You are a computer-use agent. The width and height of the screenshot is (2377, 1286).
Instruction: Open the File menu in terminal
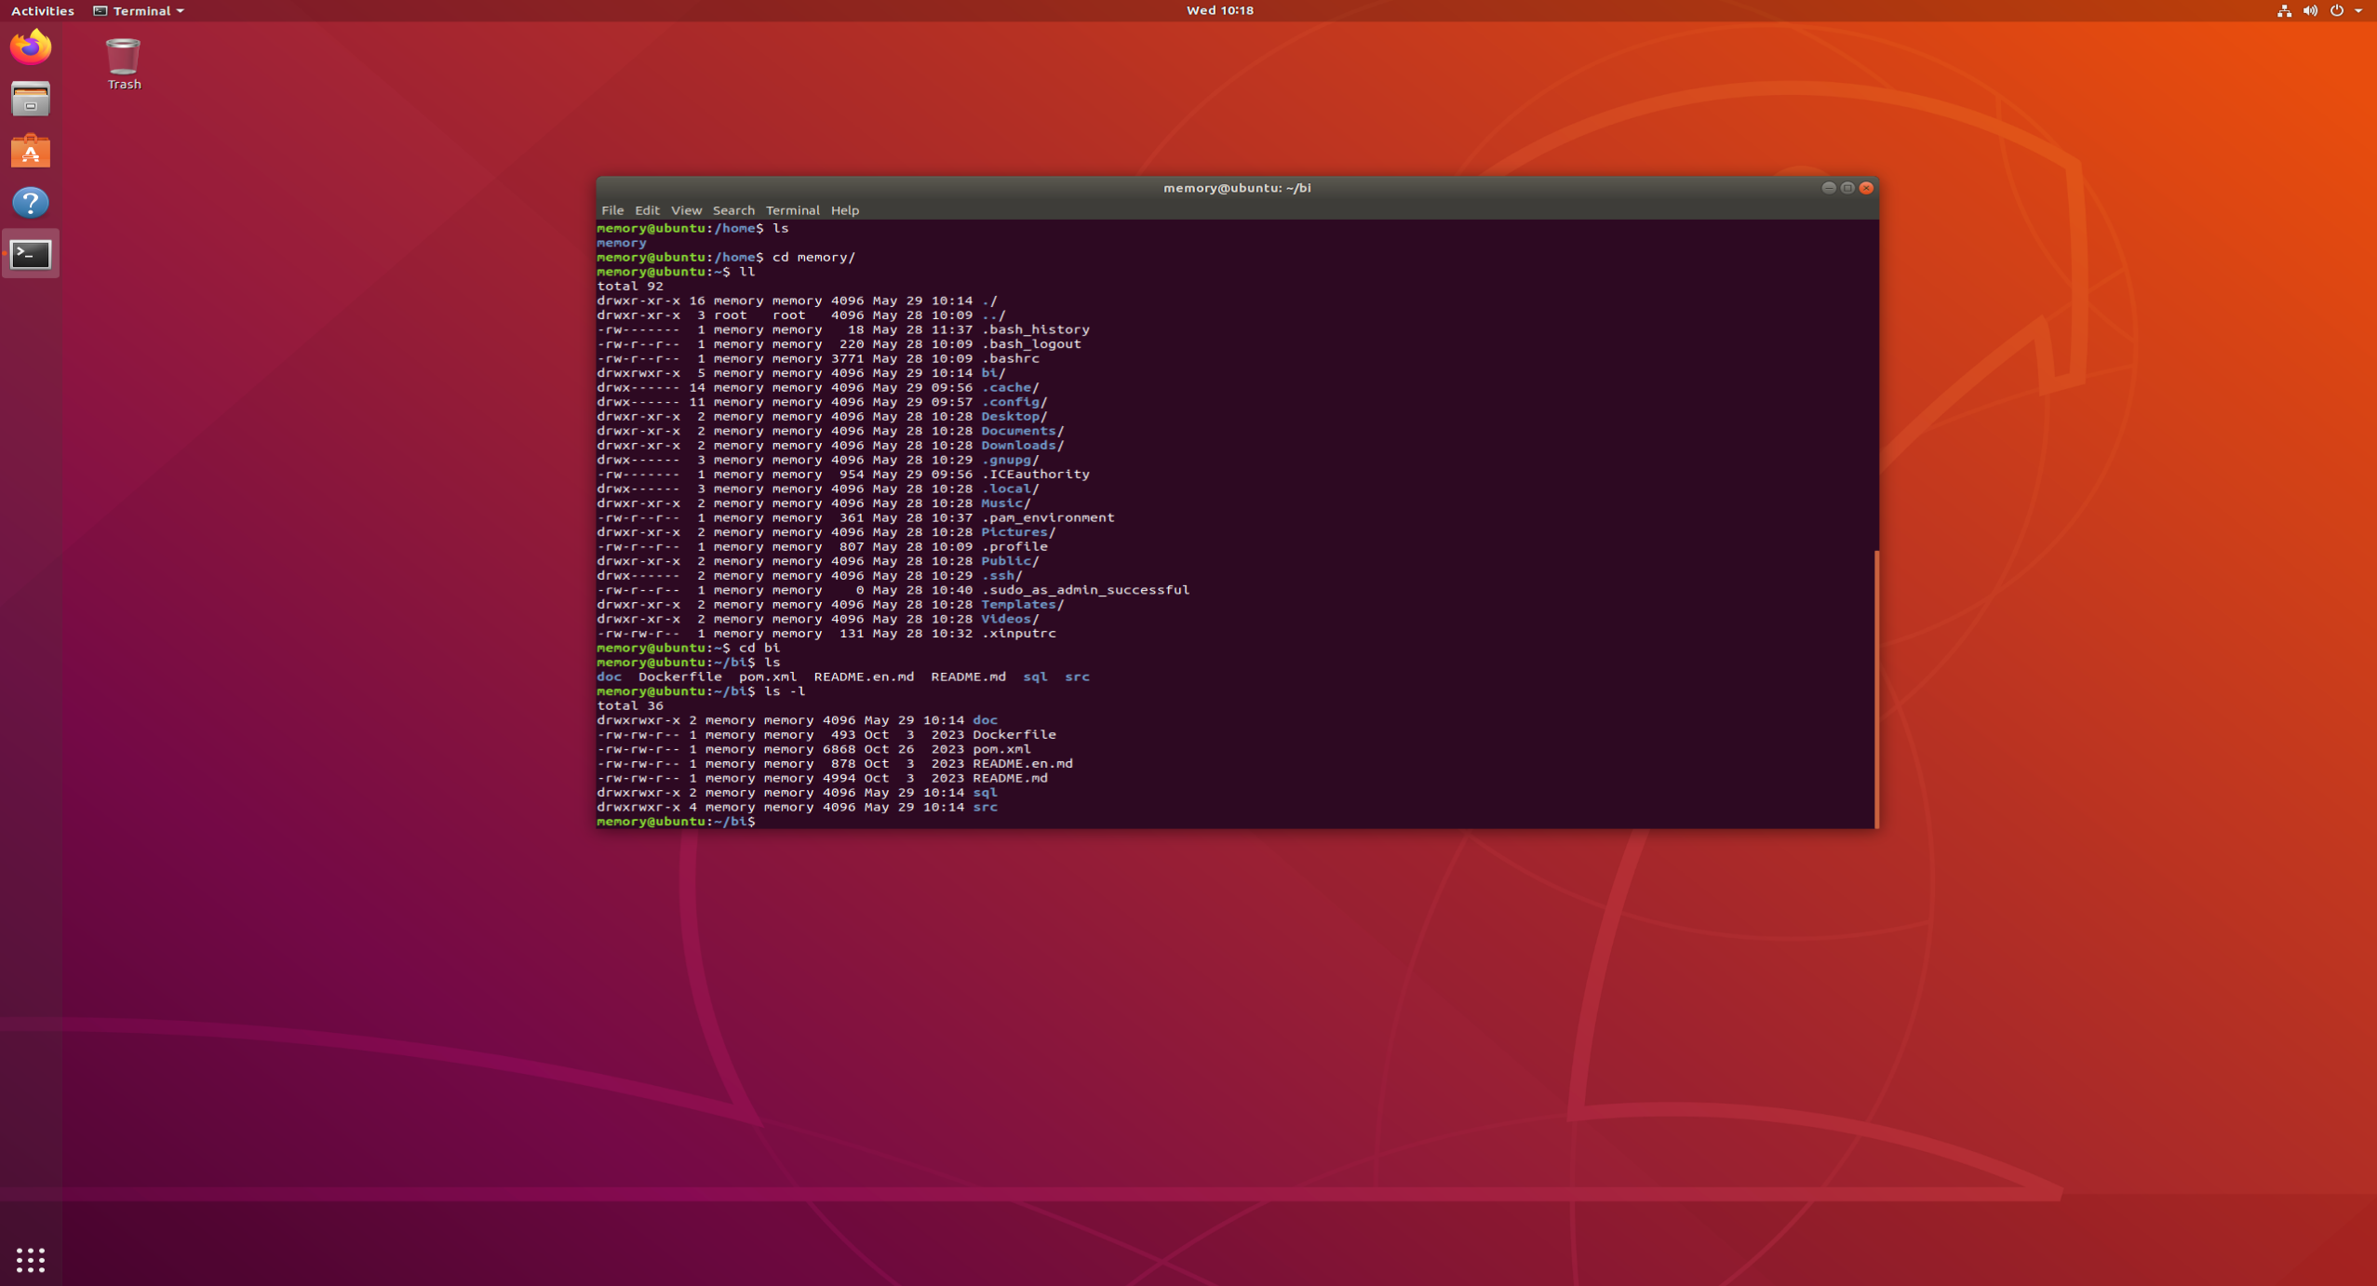pyautogui.click(x=612, y=210)
